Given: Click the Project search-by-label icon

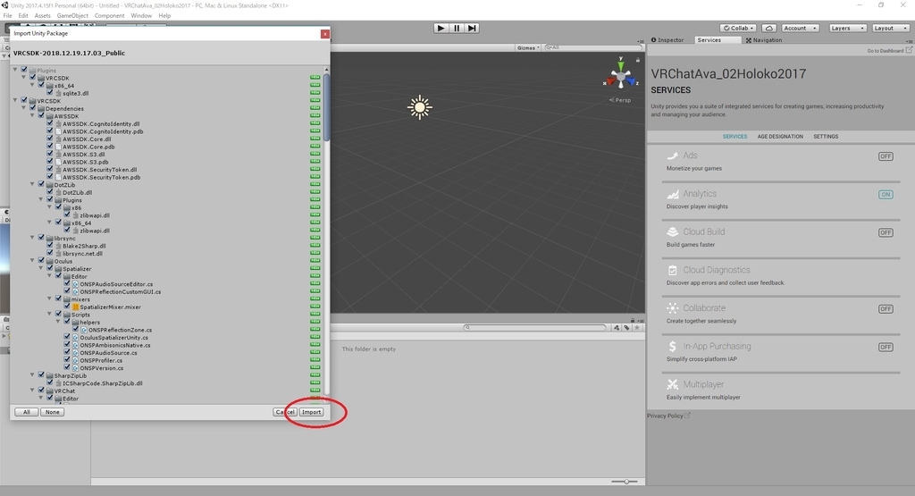Looking at the screenshot, I should pyautogui.click(x=626, y=328).
